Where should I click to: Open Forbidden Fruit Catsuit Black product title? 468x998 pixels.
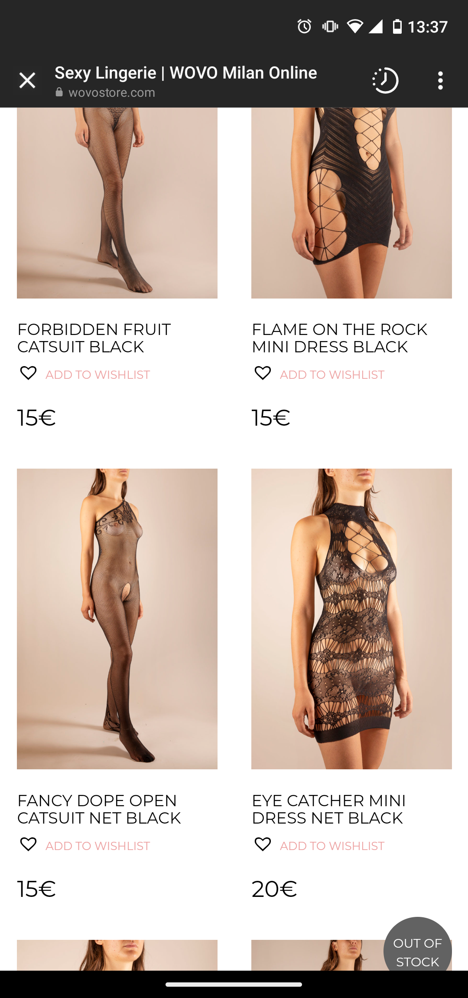[x=94, y=338]
